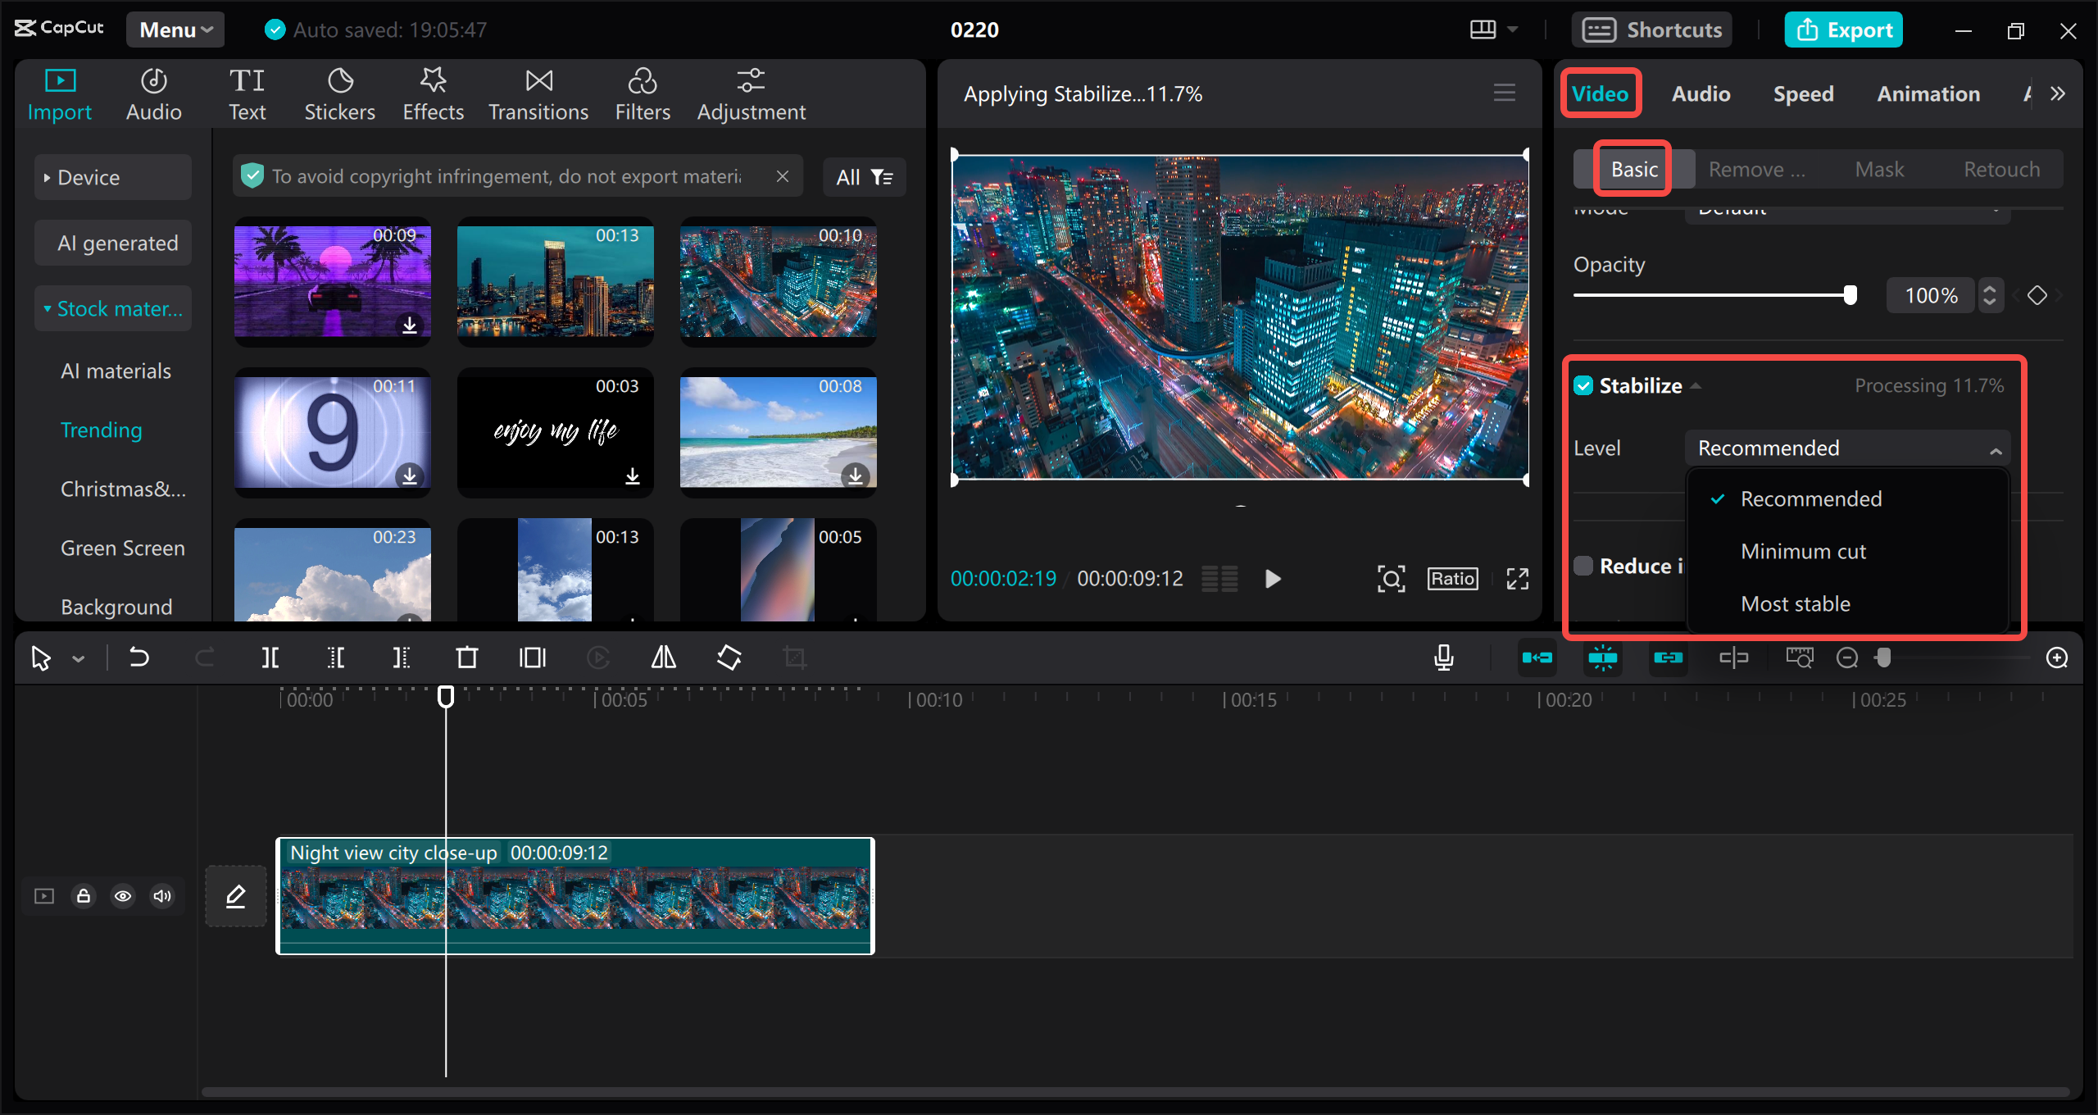The width and height of the screenshot is (2098, 1115).
Task: Click the Export button
Action: (x=1842, y=29)
